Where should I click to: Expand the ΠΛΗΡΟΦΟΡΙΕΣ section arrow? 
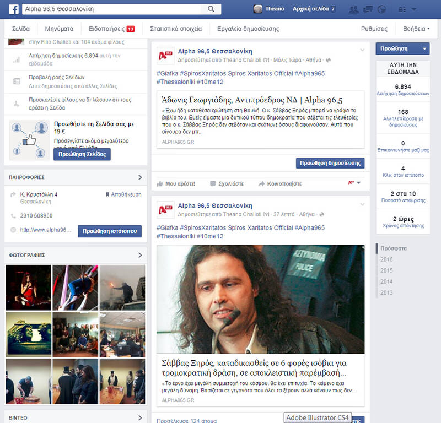[140, 177]
